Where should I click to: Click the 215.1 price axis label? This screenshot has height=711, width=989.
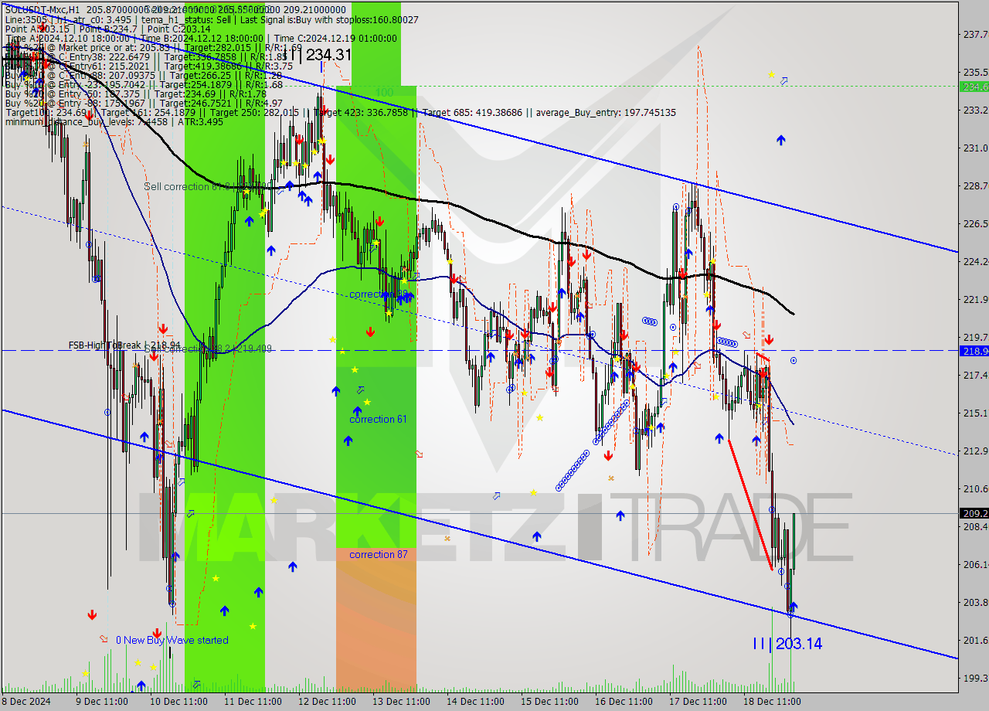[x=975, y=413]
